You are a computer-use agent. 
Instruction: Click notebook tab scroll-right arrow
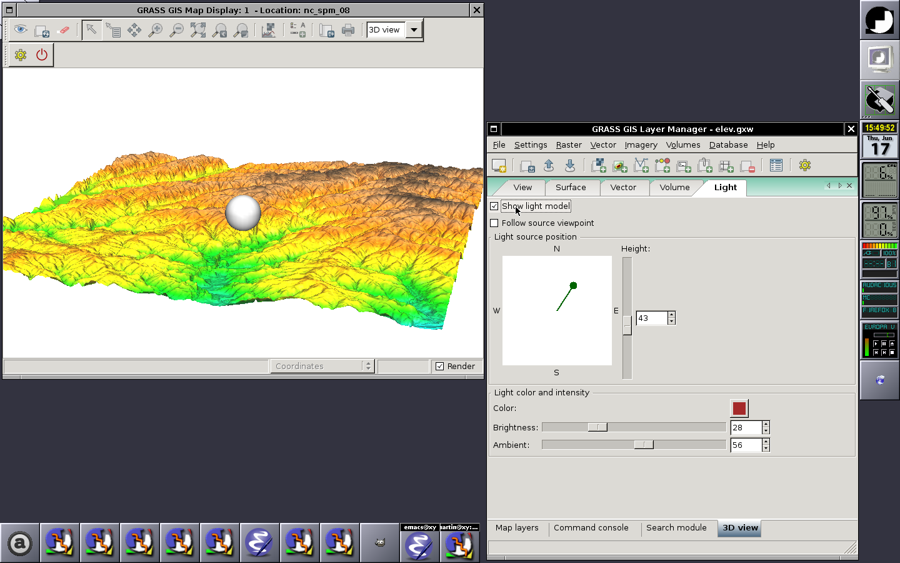pyautogui.click(x=839, y=186)
